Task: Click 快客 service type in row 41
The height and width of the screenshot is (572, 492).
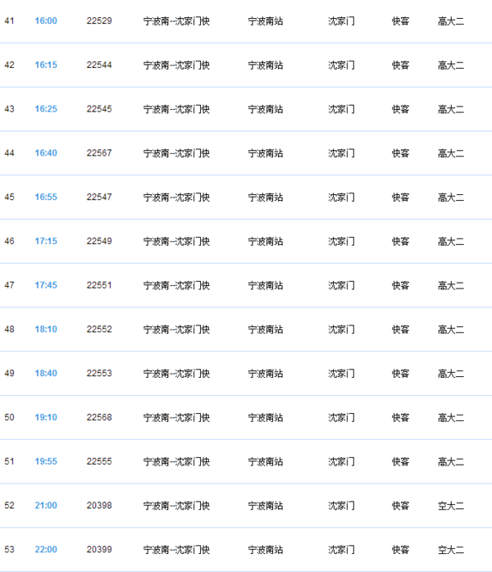Action: tap(400, 21)
